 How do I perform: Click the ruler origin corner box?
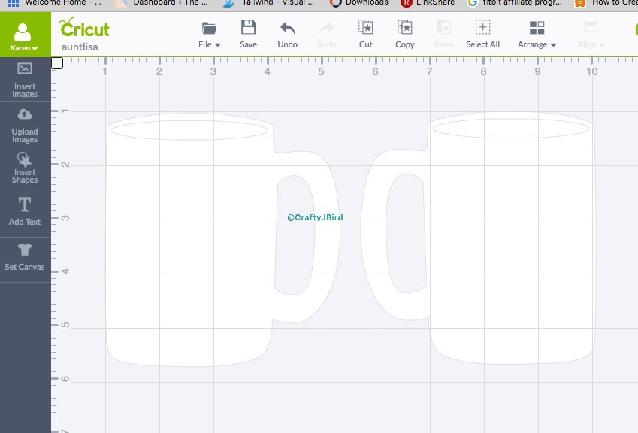[57, 63]
